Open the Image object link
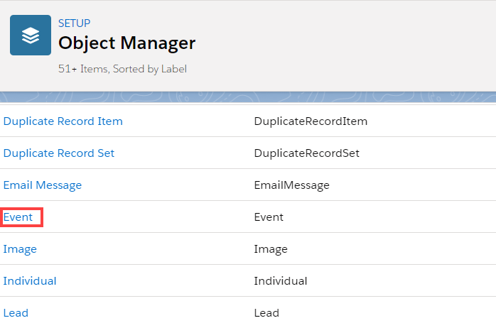The image size is (496, 328). point(20,249)
